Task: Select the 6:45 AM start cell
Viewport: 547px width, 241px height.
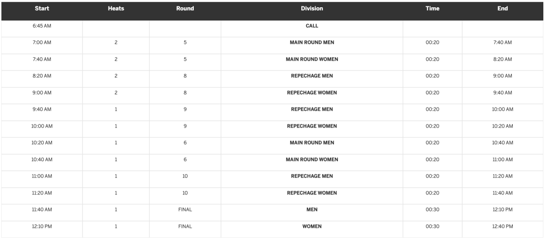Action: (x=42, y=26)
